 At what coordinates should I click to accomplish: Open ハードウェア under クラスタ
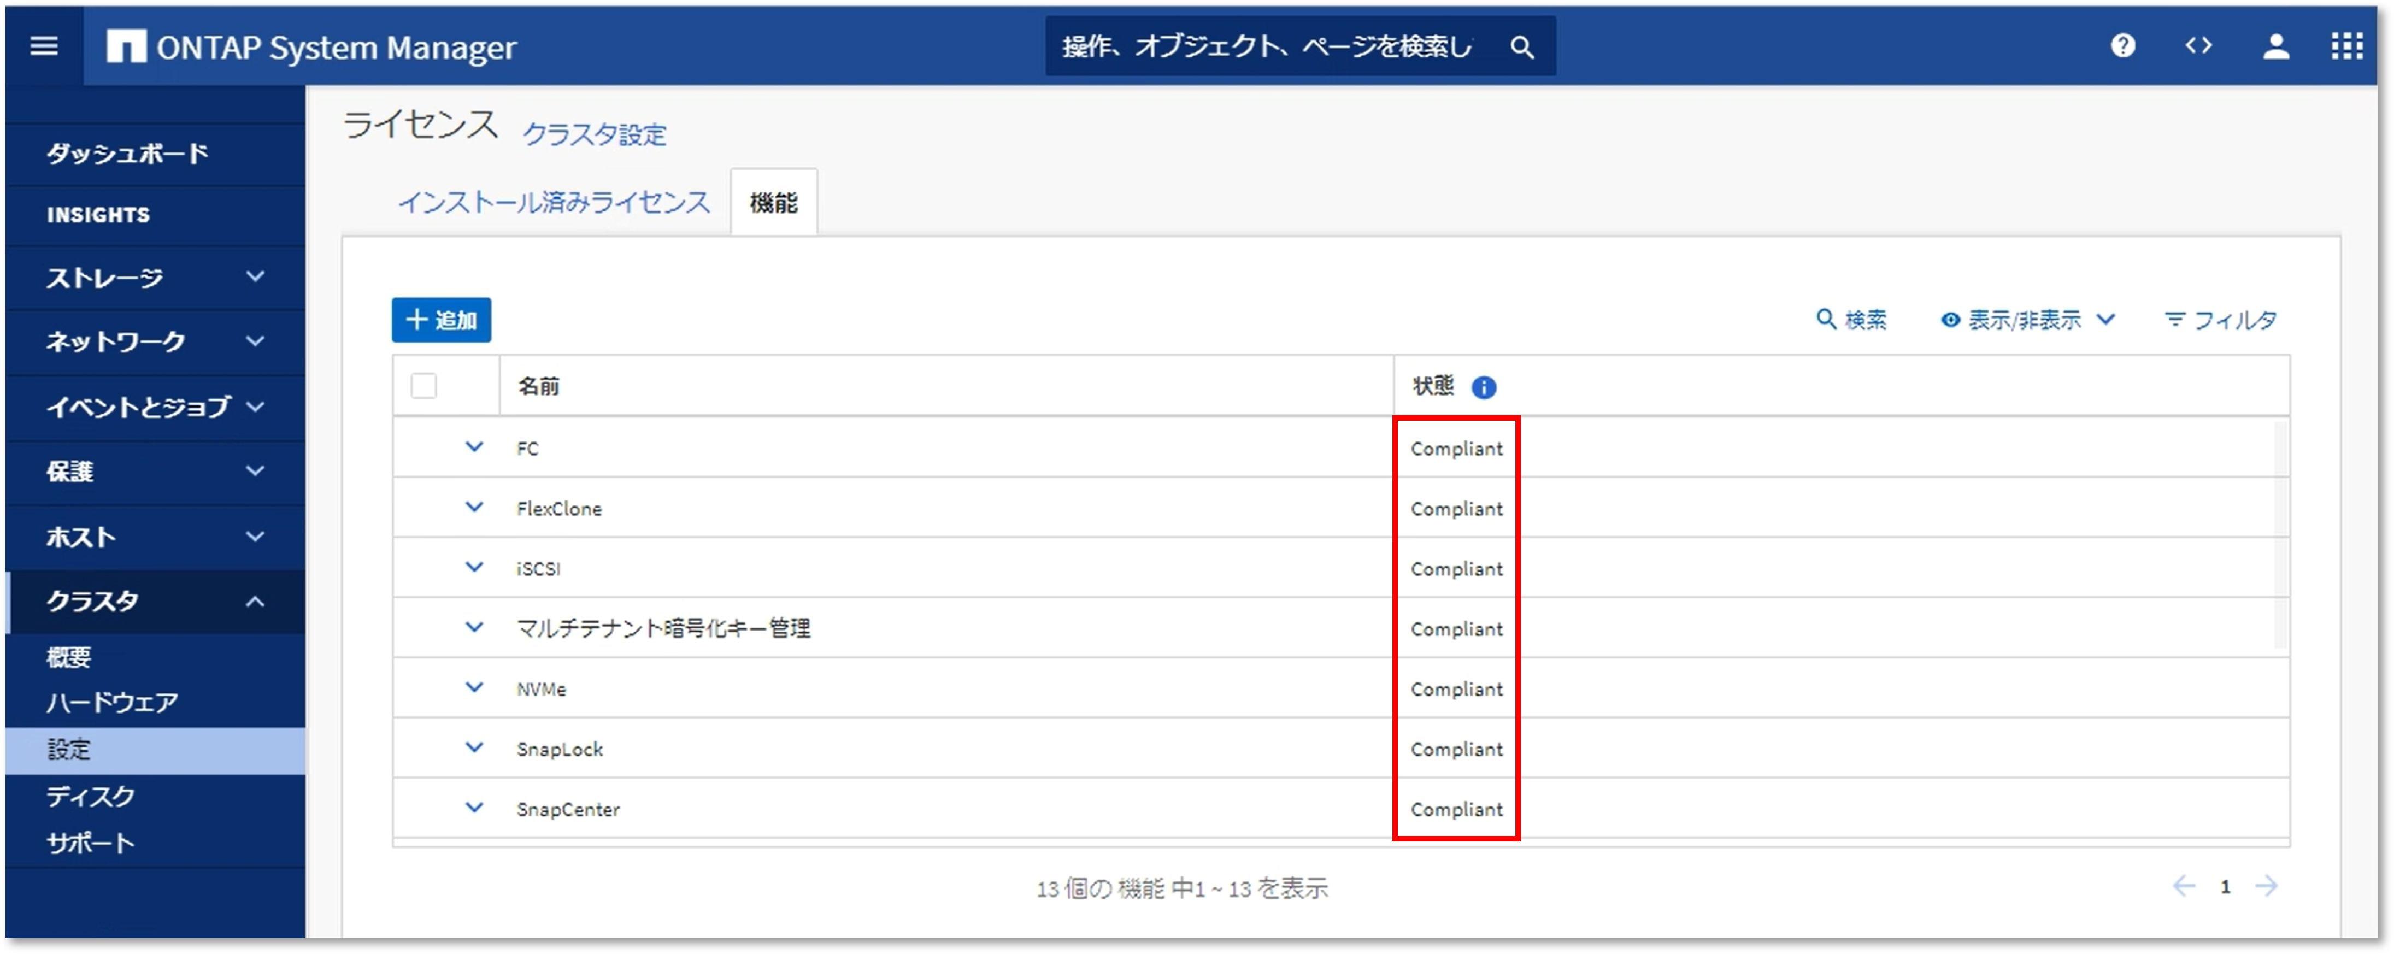pos(113,702)
